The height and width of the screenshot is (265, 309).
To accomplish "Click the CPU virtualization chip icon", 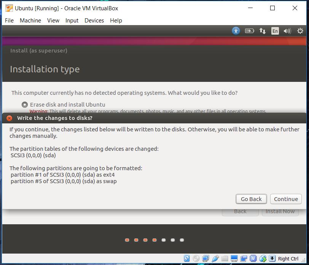I will pyautogui.click(x=253, y=258).
